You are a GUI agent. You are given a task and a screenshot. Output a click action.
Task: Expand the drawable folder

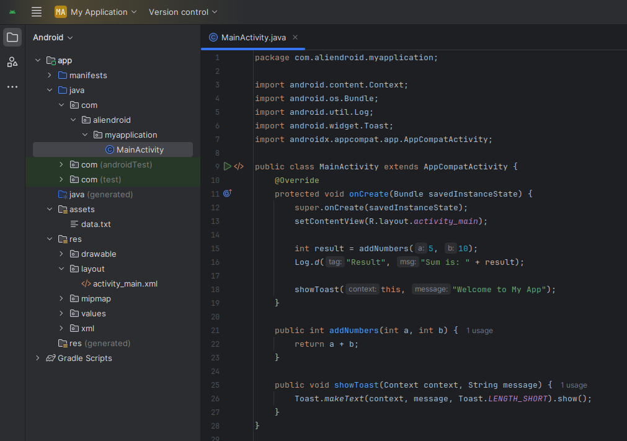pyautogui.click(x=61, y=254)
